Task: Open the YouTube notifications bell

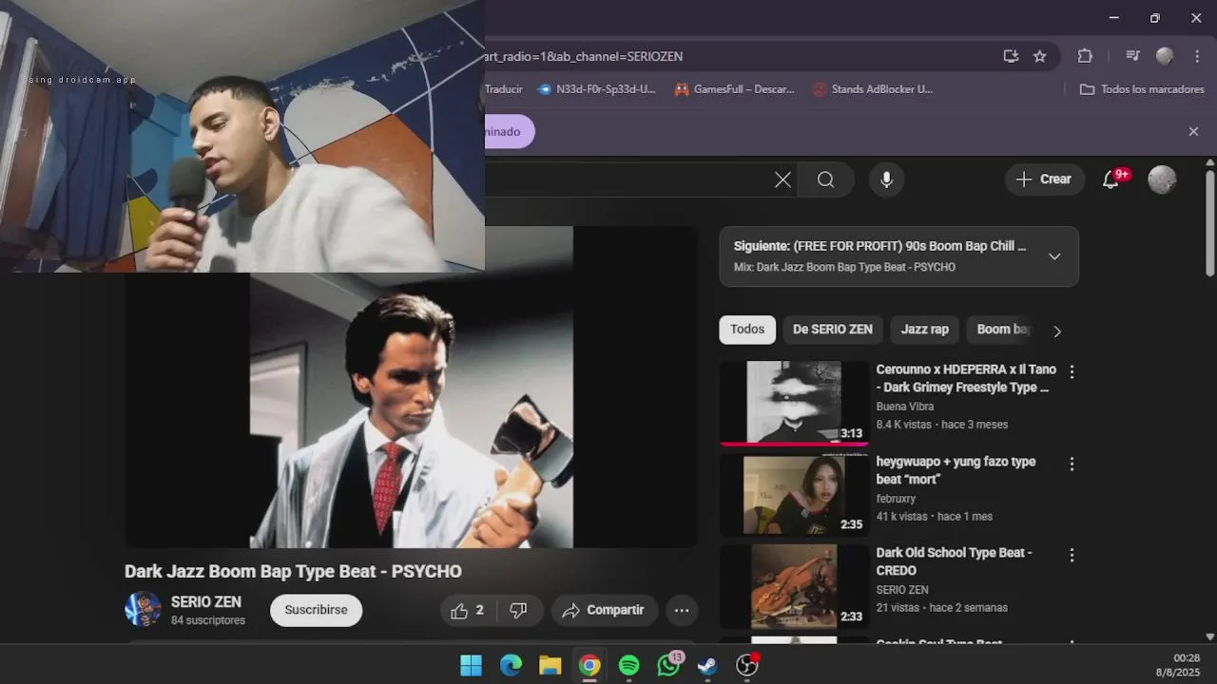Action: tap(1111, 180)
